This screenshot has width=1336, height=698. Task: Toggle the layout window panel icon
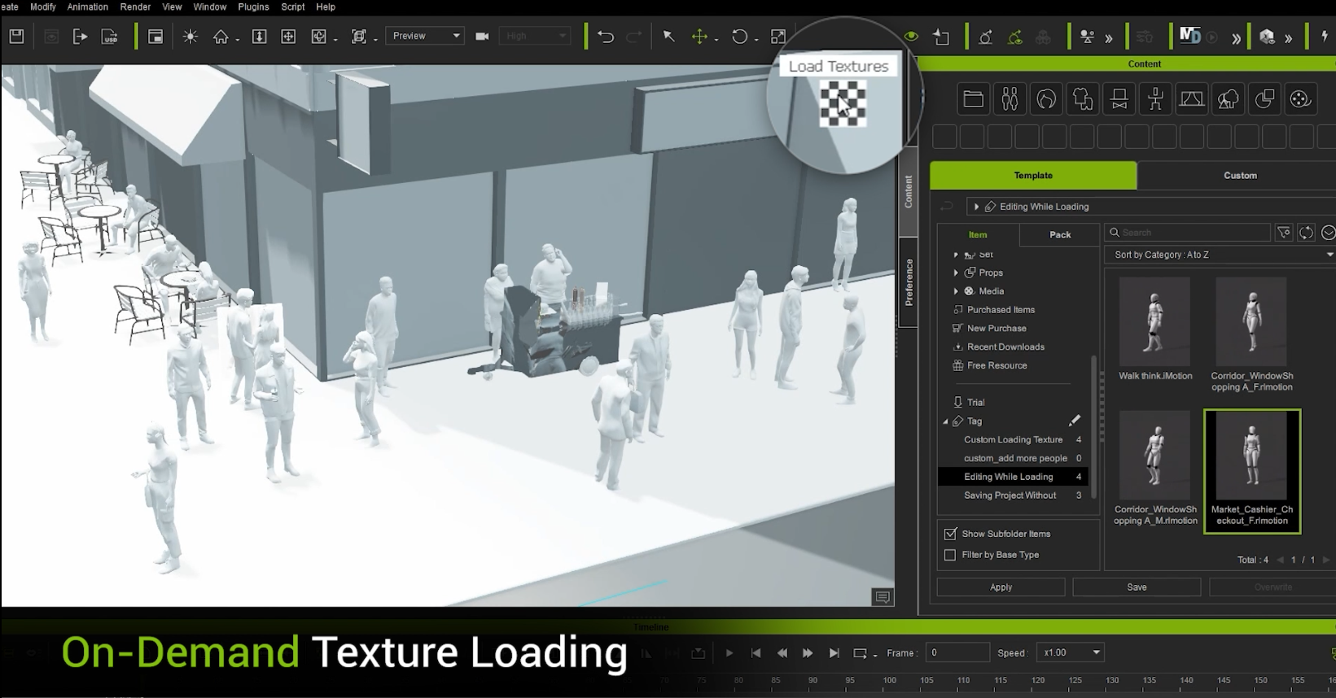(156, 36)
